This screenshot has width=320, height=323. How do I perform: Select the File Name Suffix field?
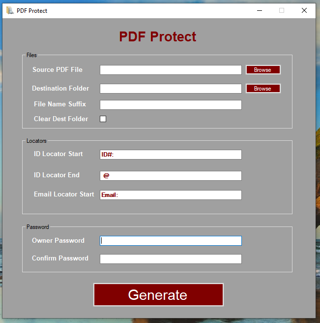(171, 105)
